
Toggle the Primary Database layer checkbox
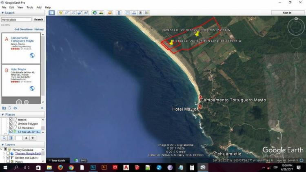pyautogui.click(x=5, y=150)
